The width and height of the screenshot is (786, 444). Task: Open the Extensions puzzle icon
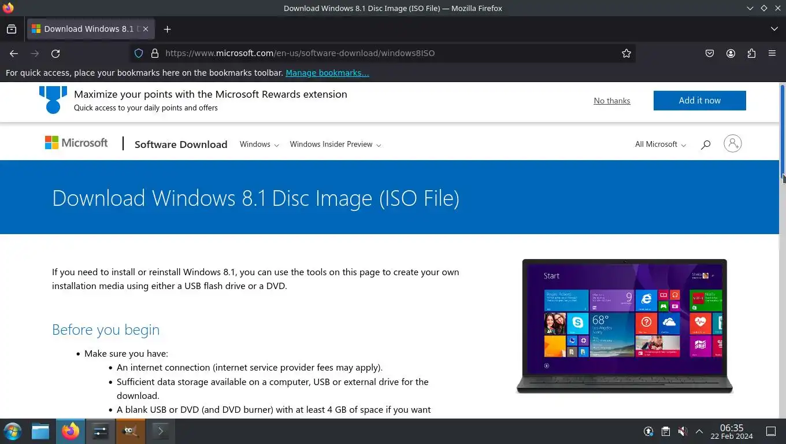751,53
